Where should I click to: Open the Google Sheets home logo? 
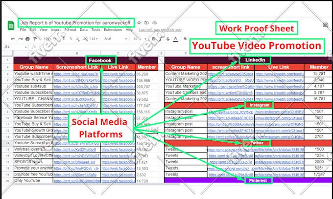click(11, 25)
